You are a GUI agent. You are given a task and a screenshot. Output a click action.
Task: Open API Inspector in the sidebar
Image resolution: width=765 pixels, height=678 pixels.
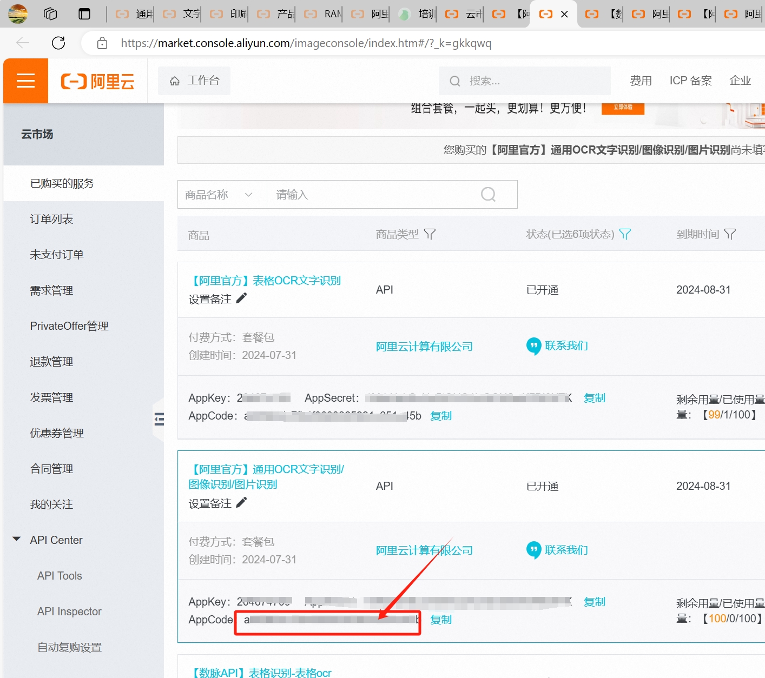pos(69,611)
